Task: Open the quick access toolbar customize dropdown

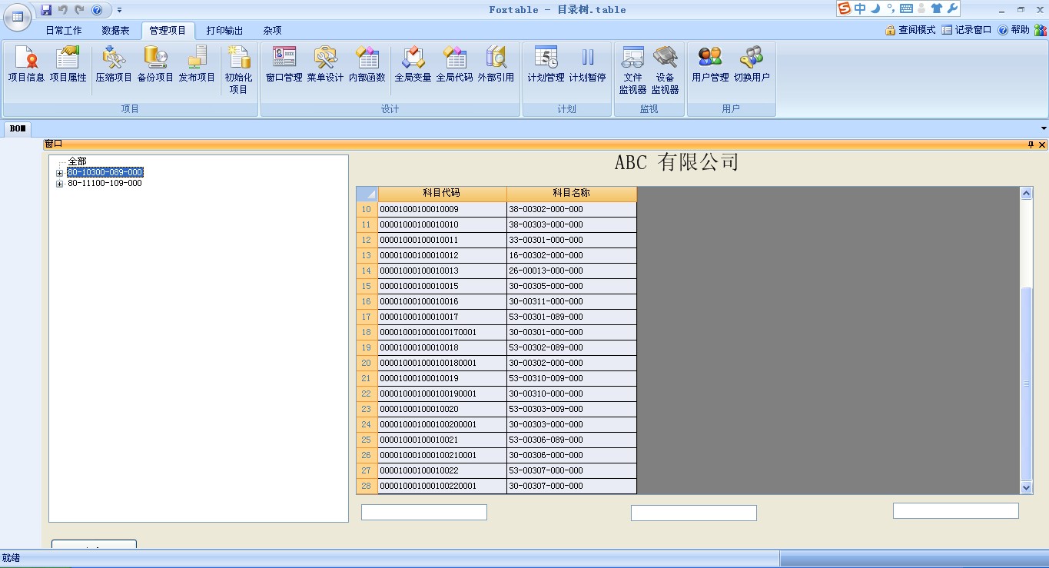Action: 119,10
